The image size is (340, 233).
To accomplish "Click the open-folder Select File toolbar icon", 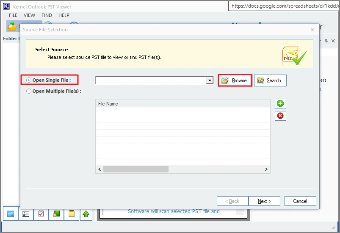I will click(12, 27).
